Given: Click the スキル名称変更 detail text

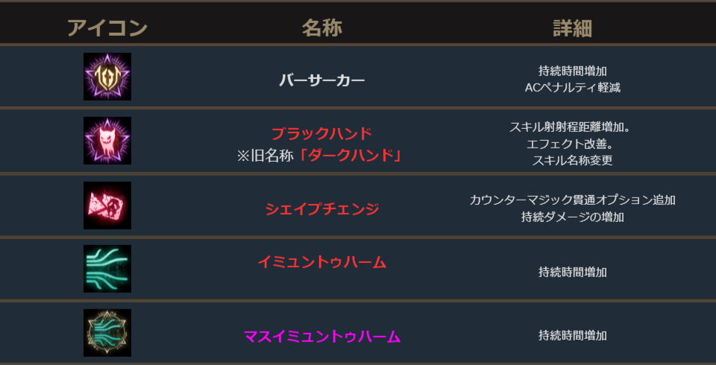Looking at the screenshot, I should (572, 160).
